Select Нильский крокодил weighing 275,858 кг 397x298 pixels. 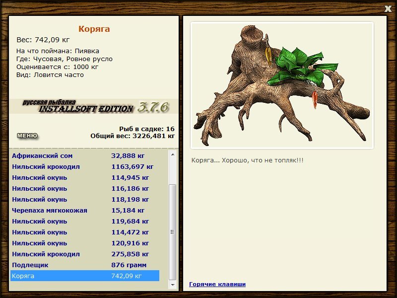coord(85,254)
